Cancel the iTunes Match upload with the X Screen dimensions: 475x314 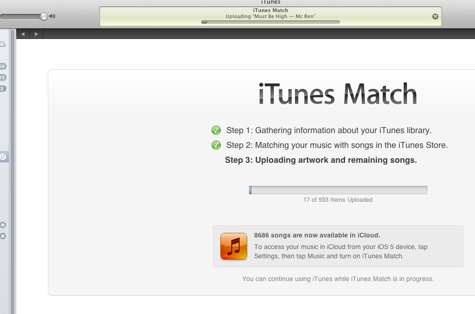[435, 17]
